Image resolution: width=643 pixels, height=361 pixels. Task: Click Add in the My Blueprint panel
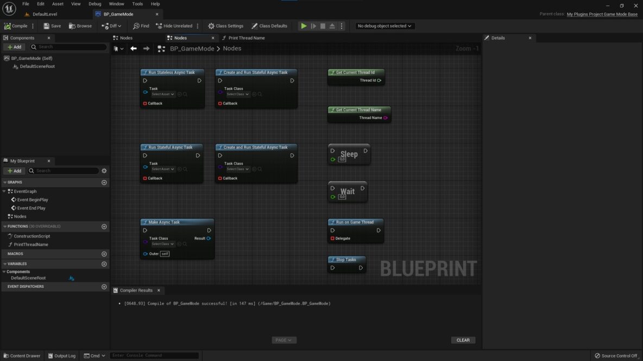click(14, 171)
